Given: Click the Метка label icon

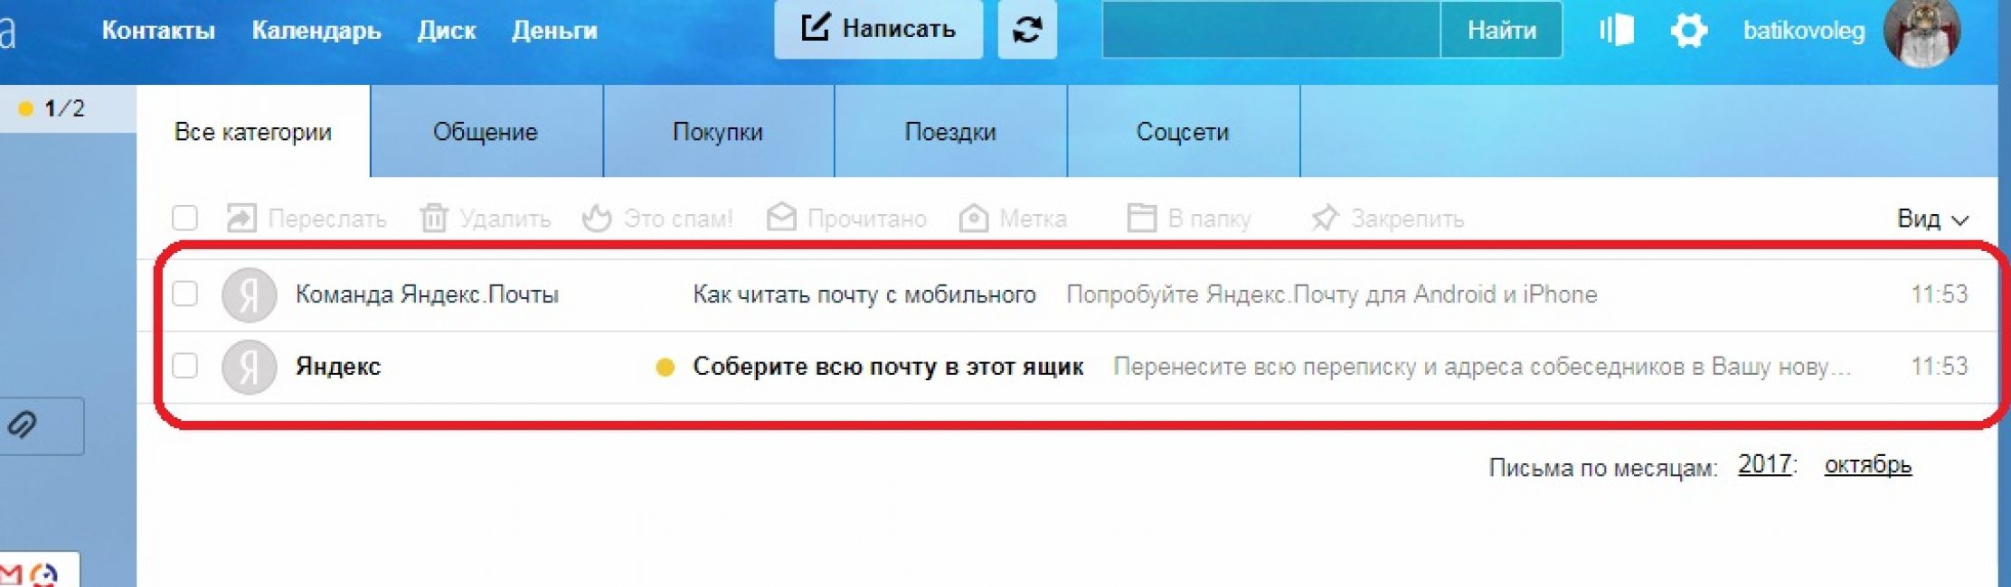Looking at the screenshot, I should click(x=974, y=218).
